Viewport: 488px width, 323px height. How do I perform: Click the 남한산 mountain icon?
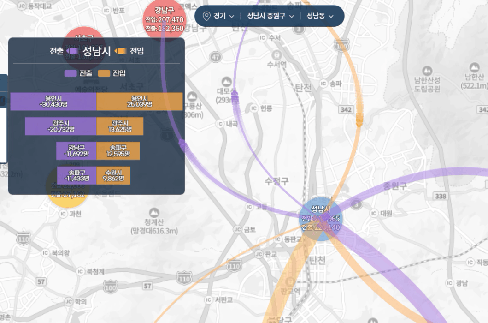click(x=474, y=67)
